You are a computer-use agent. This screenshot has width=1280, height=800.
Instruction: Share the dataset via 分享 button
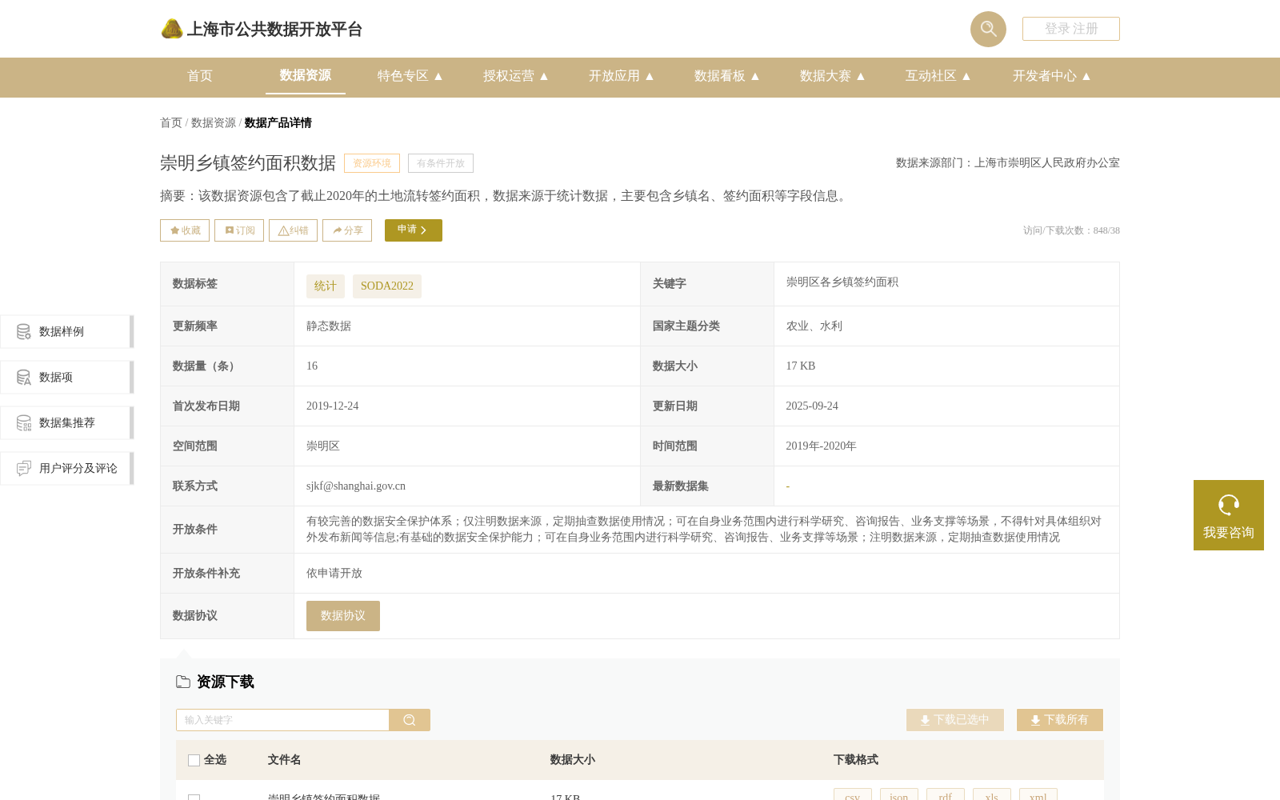pyautogui.click(x=347, y=230)
